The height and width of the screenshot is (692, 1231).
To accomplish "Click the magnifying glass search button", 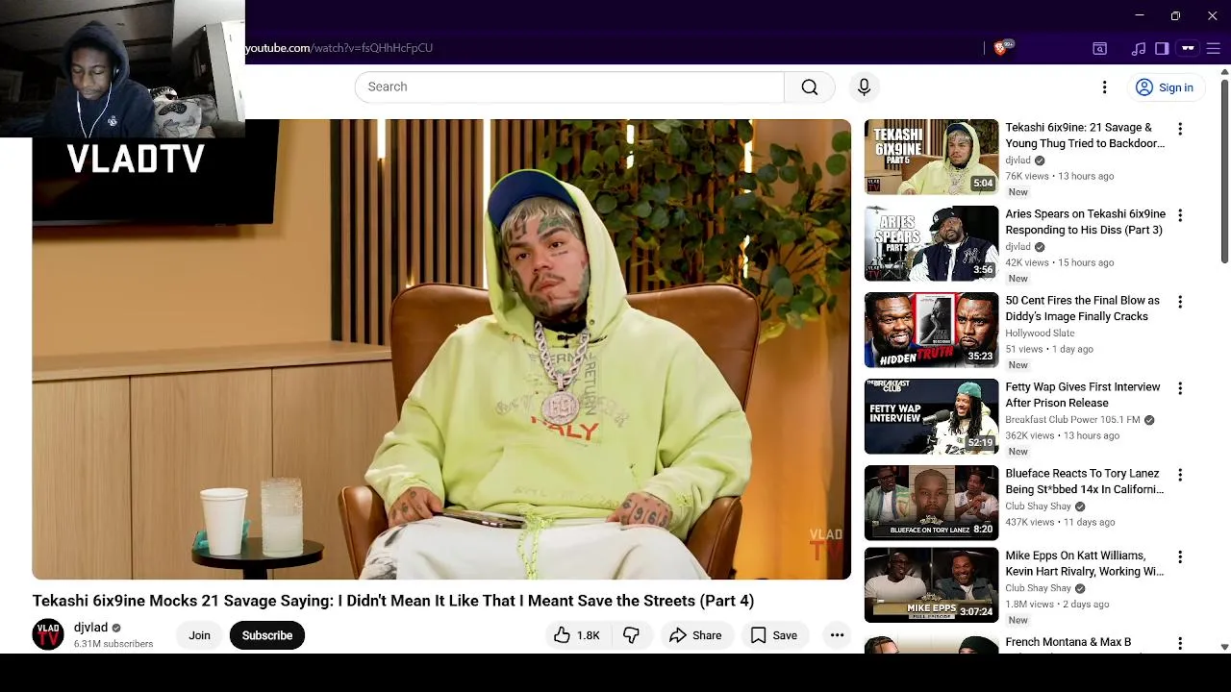I will [x=810, y=86].
